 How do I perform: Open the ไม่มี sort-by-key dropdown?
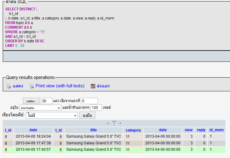click(x=52, y=115)
